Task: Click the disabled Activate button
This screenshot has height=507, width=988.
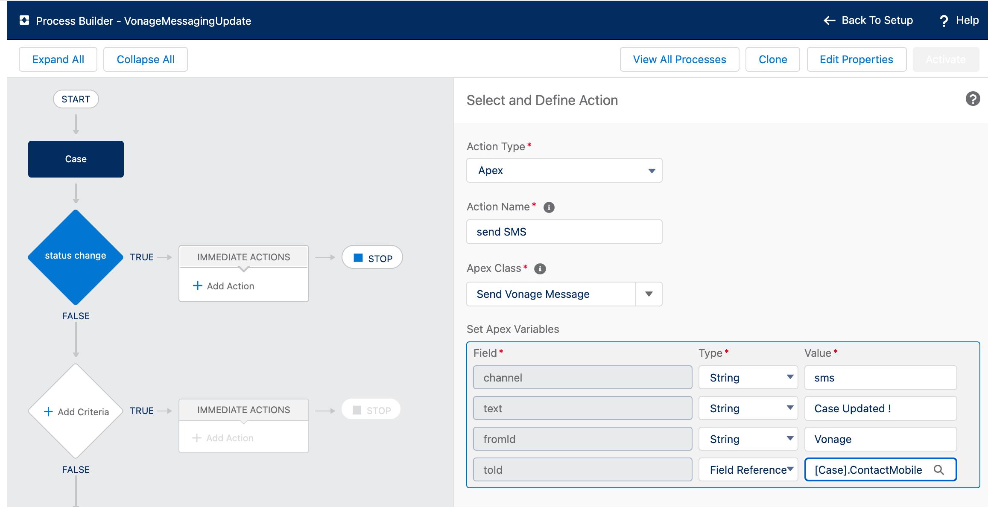Action: click(946, 59)
